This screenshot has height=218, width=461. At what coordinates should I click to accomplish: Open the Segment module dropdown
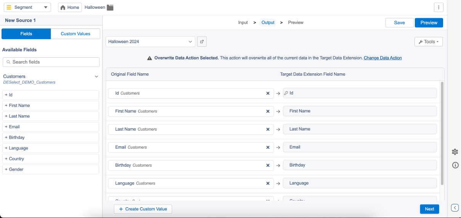pyautogui.click(x=26, y=8)
